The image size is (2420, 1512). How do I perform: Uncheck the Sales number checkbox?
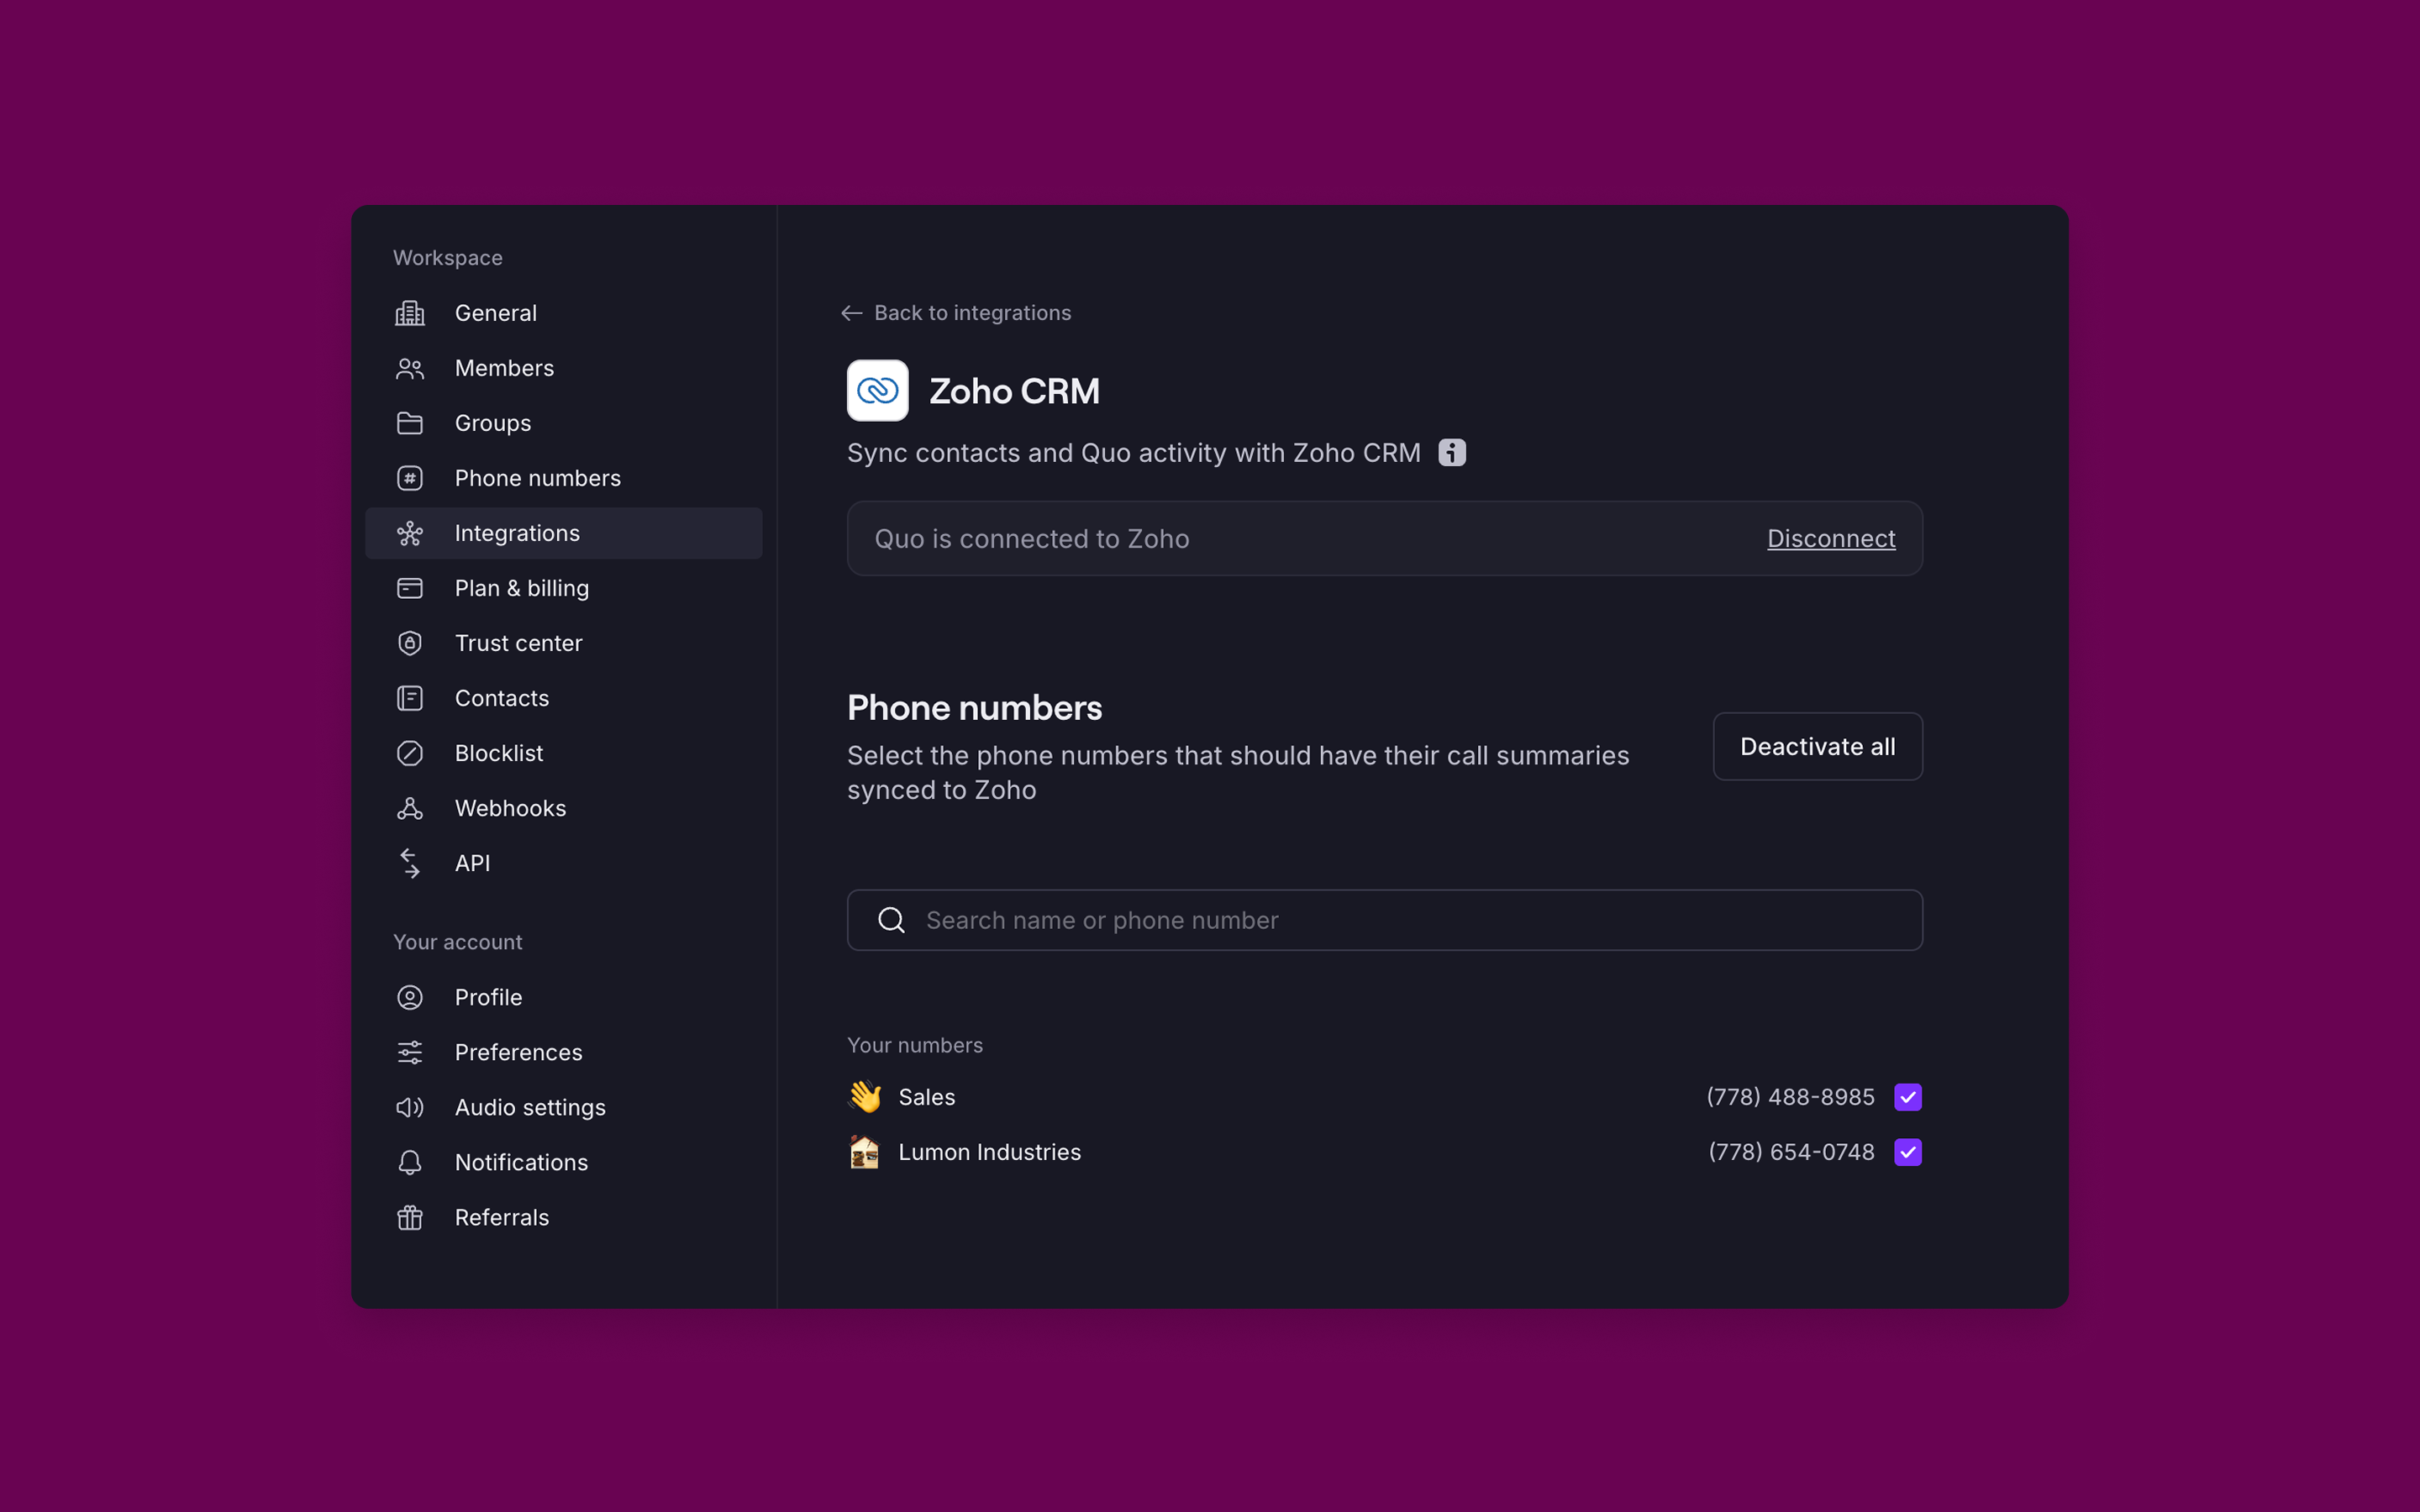[x=1907, y=1097]
